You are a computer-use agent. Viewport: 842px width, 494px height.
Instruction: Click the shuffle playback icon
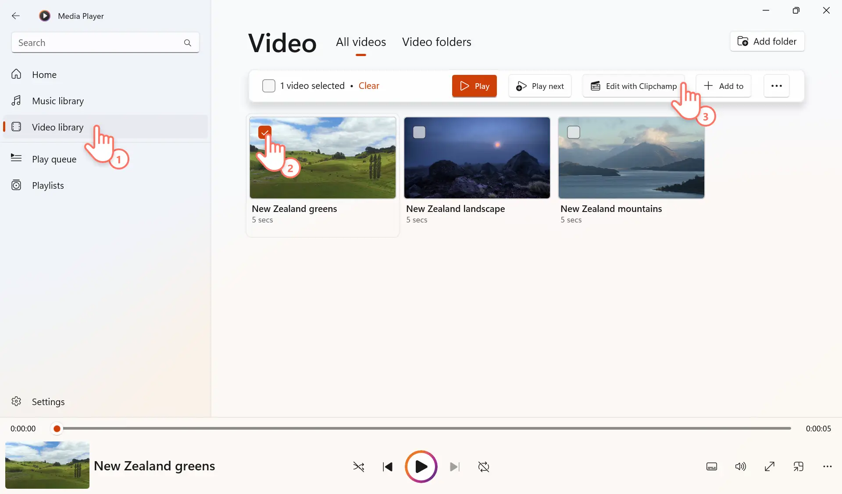click(x=358, y=466)
